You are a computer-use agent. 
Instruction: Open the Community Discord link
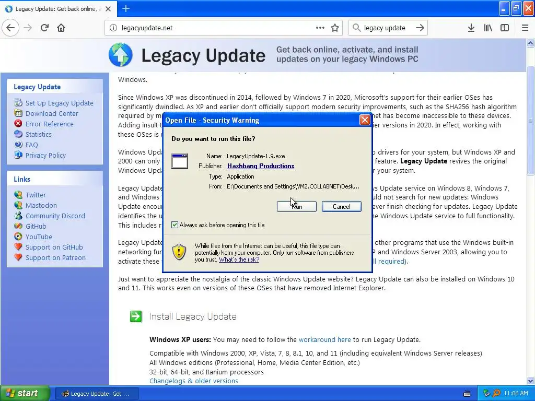tap(55, 216)
